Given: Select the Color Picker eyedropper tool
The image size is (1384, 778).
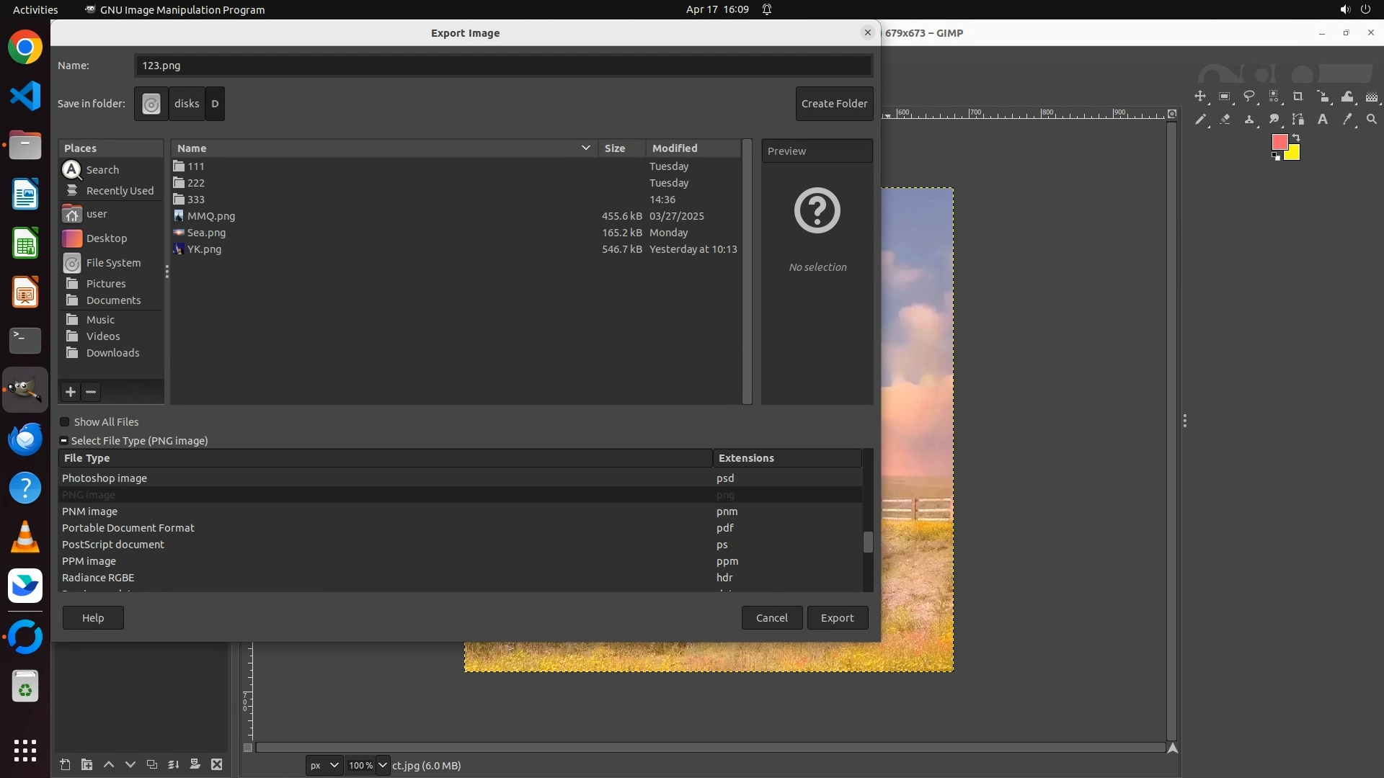Looking at the screenshot, I should coord(1347,120).
